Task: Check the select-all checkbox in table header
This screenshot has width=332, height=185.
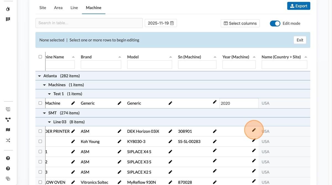Action: tap(40, 57)
